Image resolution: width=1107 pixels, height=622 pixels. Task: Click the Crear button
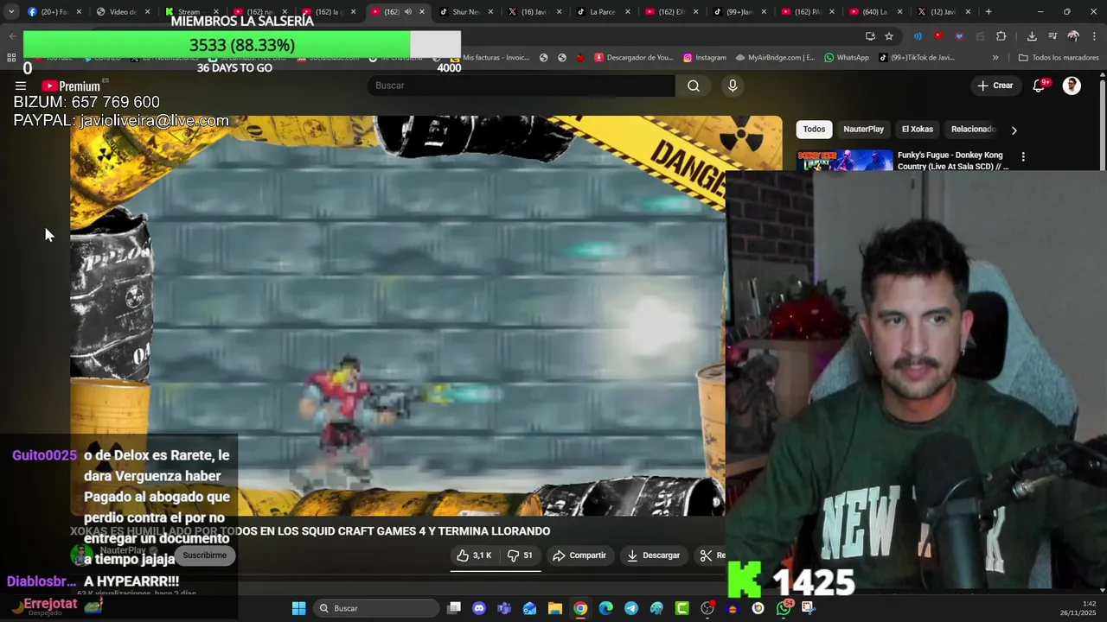pyautogui.click(x=995, y=86)
